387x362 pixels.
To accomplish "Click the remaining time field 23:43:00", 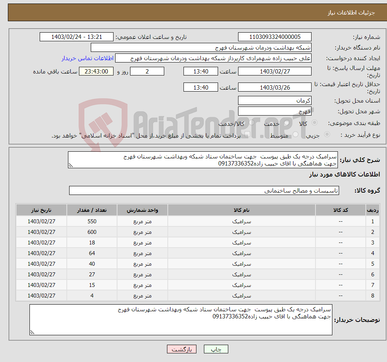I will tap(96, 72).
